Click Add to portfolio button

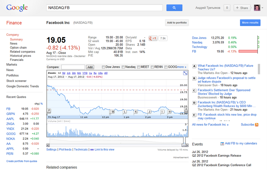177,22
